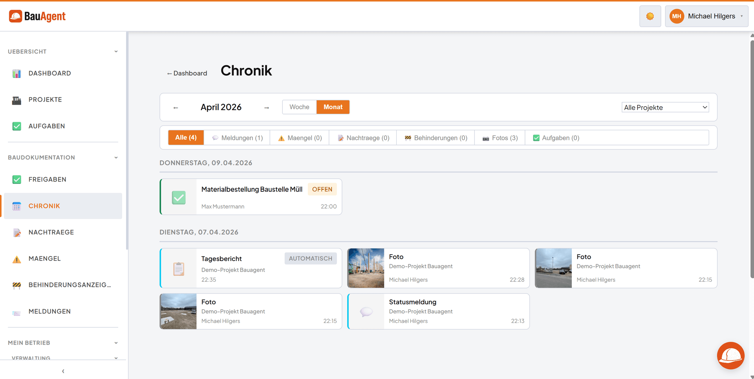Open Behinderungsanzeigen via the barrier icon
This screenshot has width=754, height=379.
17,285
